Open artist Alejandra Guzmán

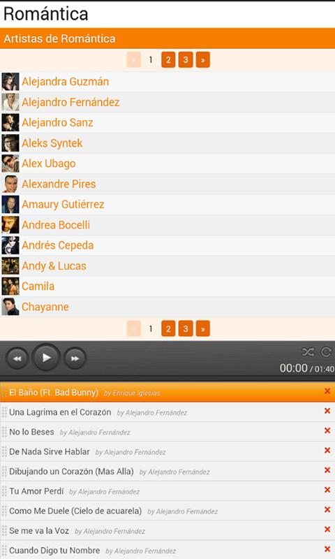65,82
